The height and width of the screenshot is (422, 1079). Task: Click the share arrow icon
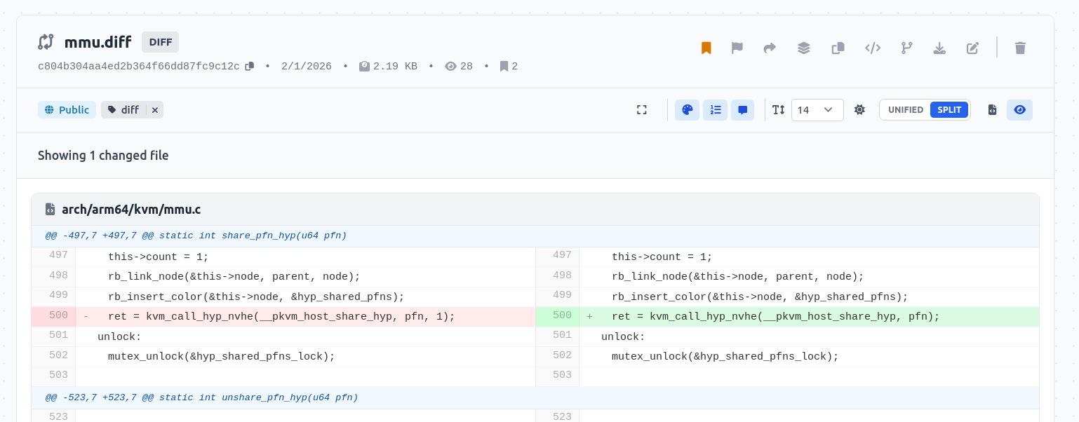pyautogui.click(x=770, y=48)
